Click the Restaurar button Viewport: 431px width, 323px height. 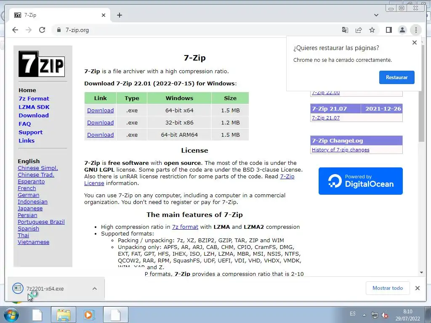click(396, 77)
